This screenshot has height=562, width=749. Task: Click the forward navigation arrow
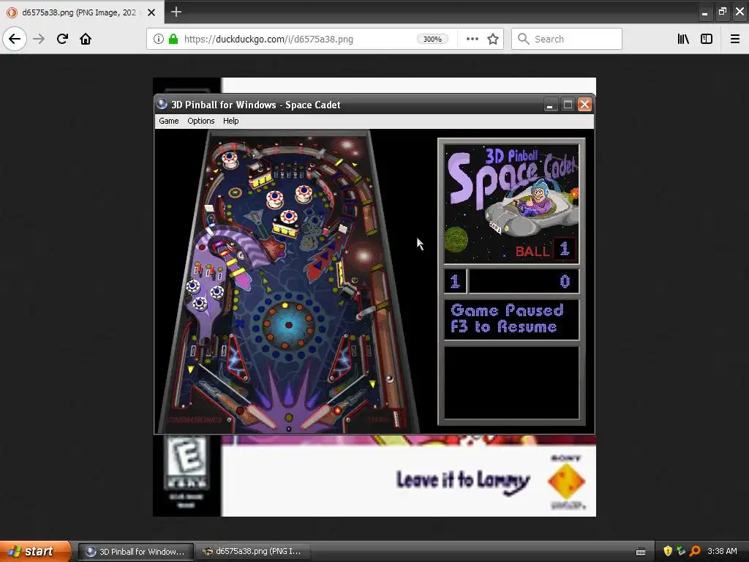pos(39,40)
